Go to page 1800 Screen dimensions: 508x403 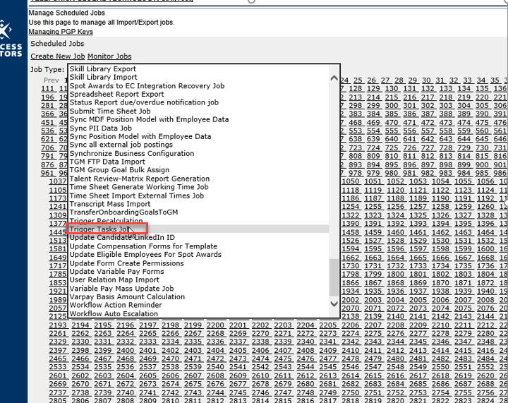[x=396, y=275]
